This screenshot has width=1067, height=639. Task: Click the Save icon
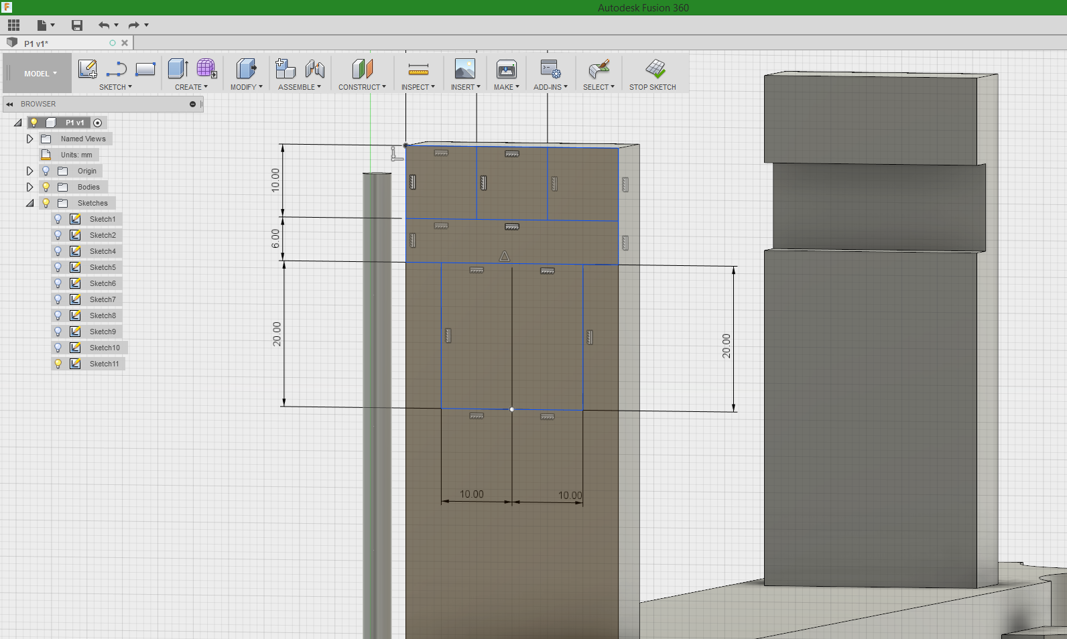click(x=77, y=25)
